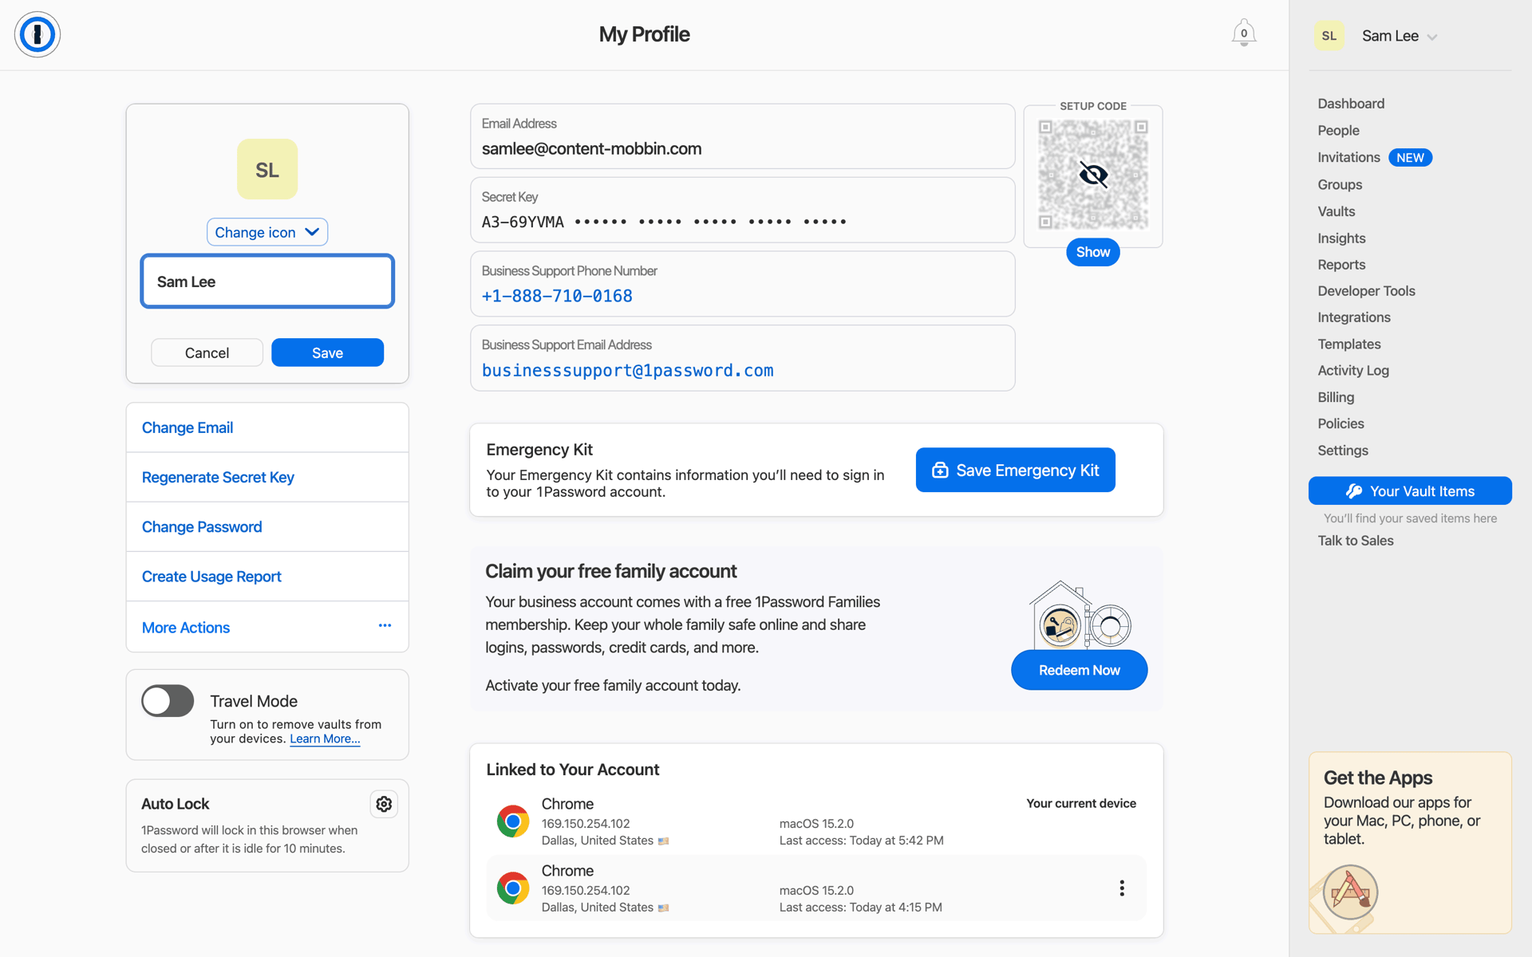Click the businesssupport@1password.com email link

[x=628, y=371]
